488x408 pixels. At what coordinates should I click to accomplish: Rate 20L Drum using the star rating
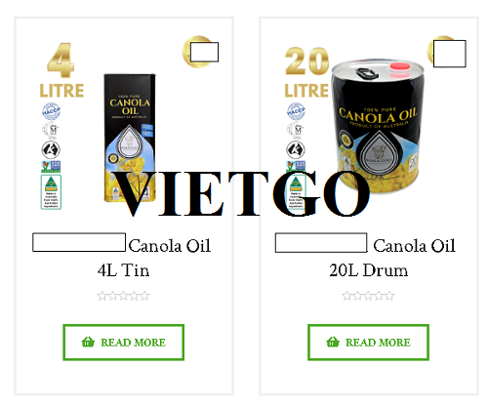point(368,296)
